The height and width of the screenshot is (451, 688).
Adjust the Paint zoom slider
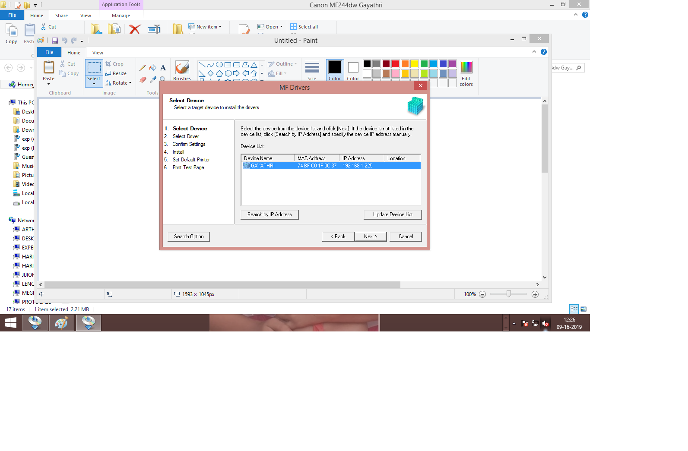coord(509,294)
